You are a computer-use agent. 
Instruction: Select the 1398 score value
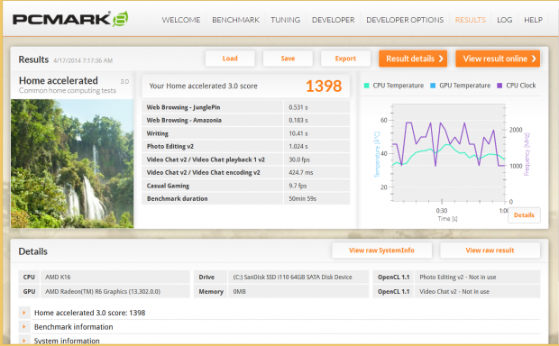pyautogui.click(x=324, y=86)
